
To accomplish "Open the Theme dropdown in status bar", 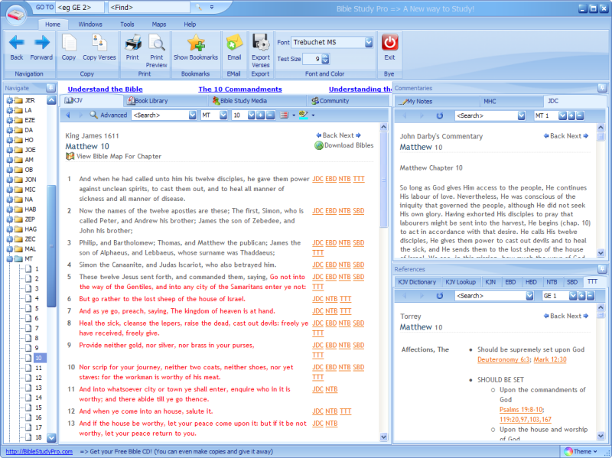I will (x=582, y=451).
